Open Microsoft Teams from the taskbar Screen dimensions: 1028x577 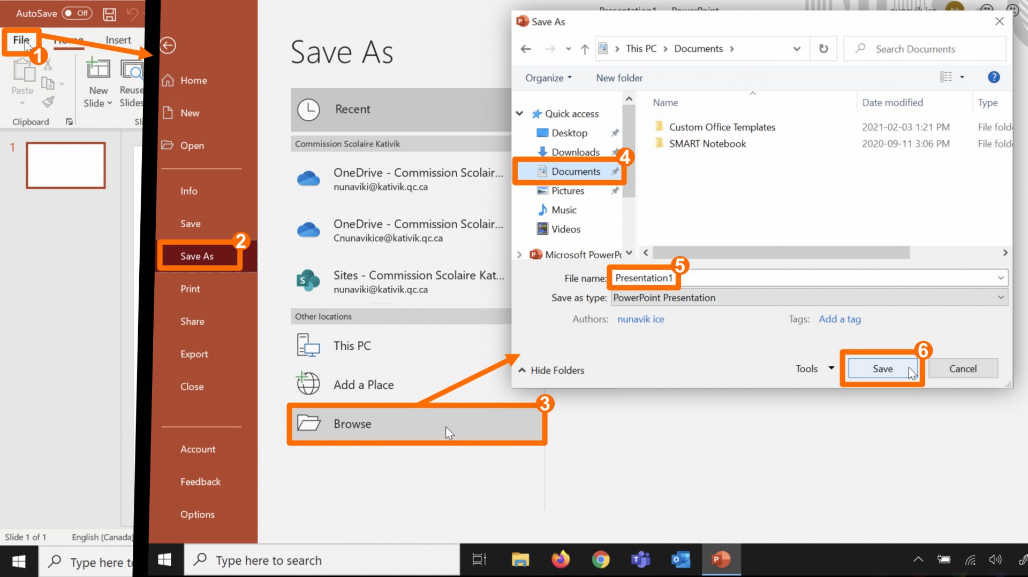(x=640, y=560)
